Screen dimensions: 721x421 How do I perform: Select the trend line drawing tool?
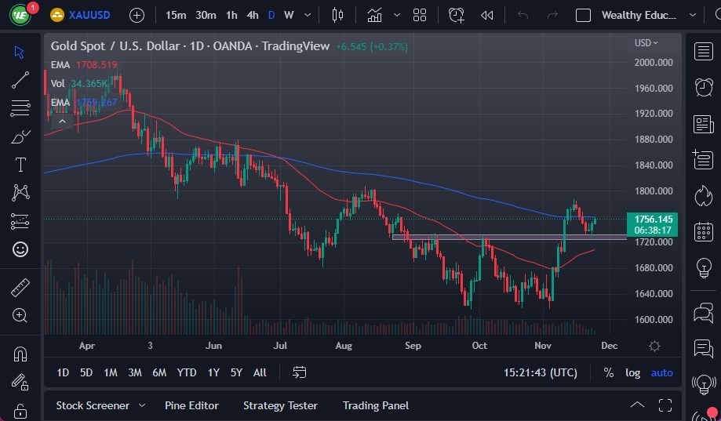pos(20,79)
